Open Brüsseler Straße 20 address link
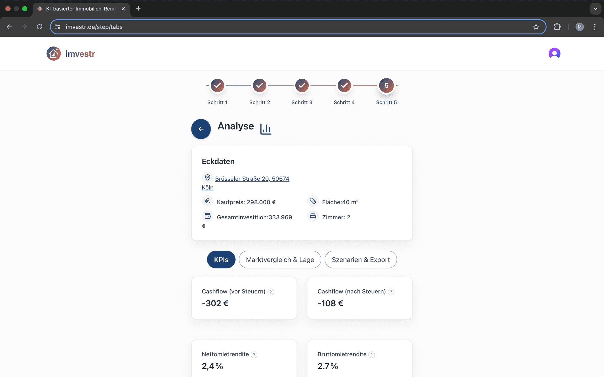Viewport: 604px width, 377px height. [x=252, y=179]
